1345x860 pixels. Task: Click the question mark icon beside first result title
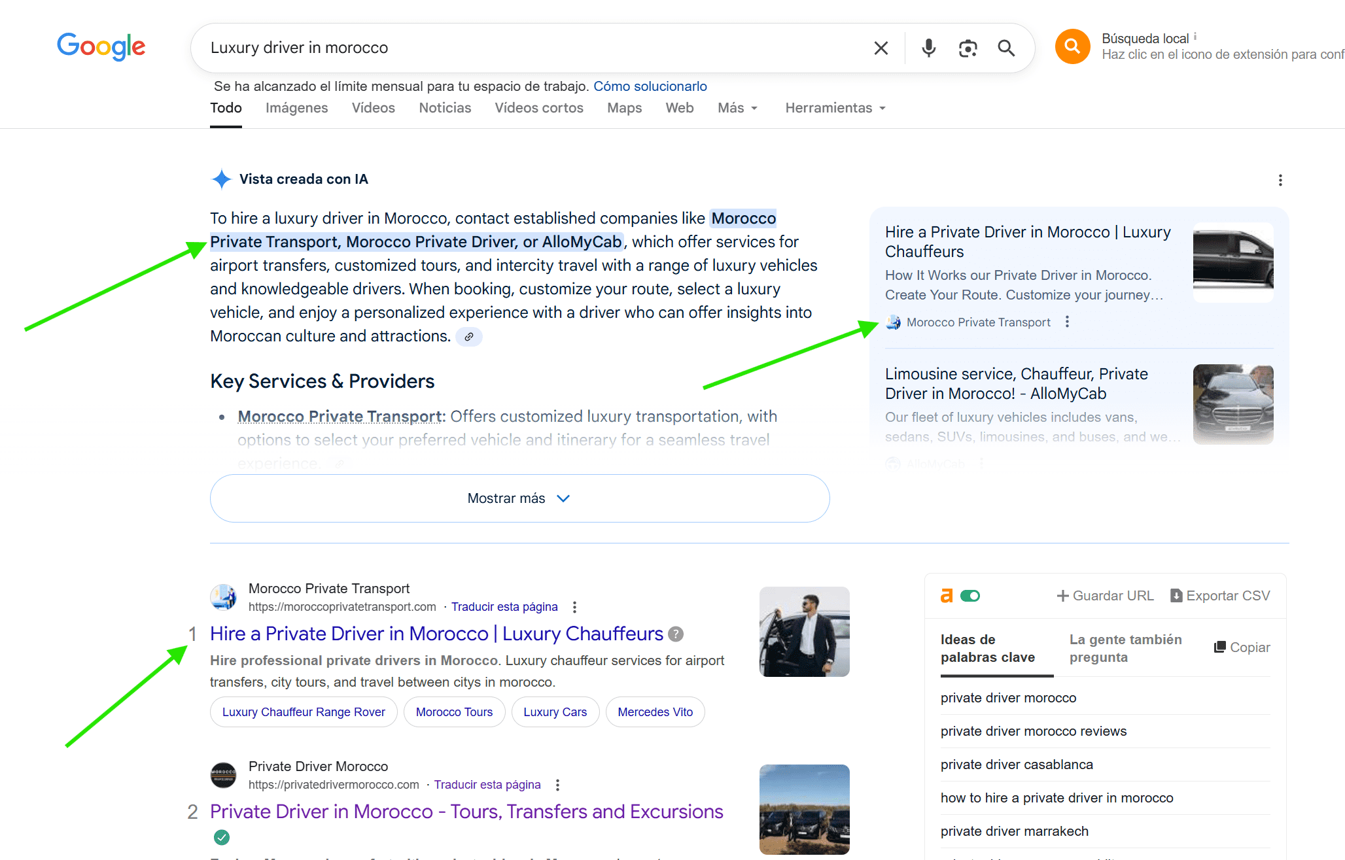tap(676, 634)
